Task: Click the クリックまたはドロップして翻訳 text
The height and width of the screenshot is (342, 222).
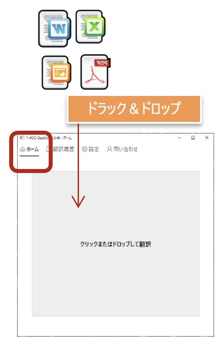Action: 116,244
